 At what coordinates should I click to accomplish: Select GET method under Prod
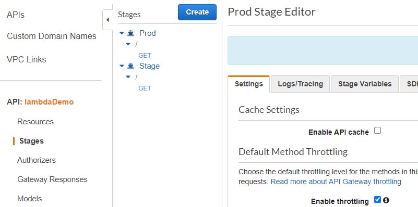[145, 56]
